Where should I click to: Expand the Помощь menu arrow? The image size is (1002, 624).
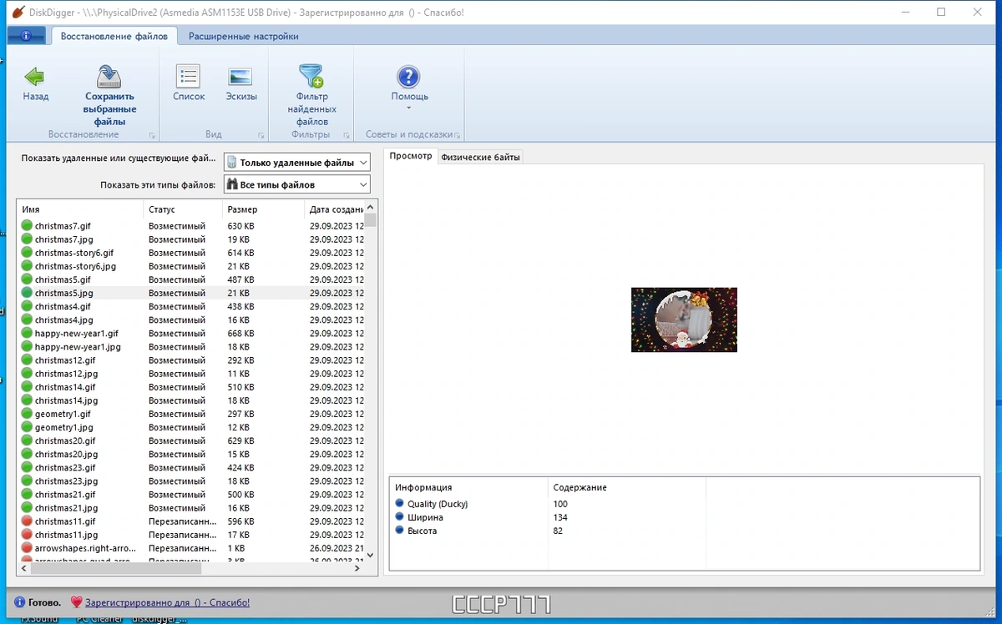[409, 108]
